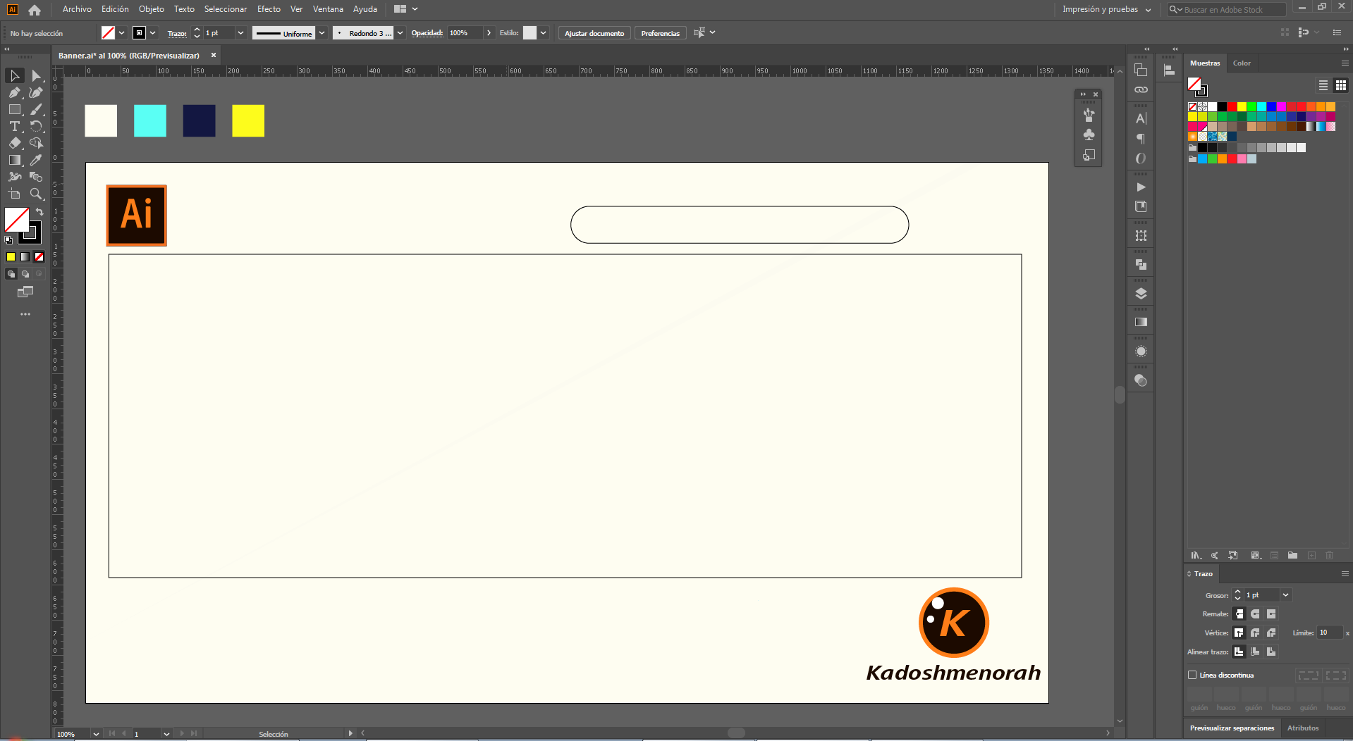Select the Gradient tool
Viewport: 1353px width, 741px height.
click(15, 160)
